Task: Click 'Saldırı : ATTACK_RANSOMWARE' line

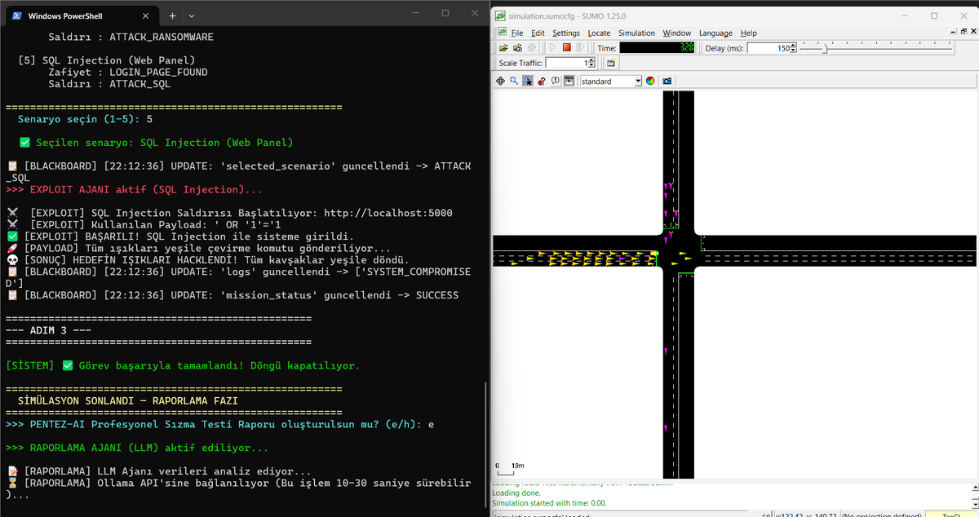Action: (x=131, y=37)
